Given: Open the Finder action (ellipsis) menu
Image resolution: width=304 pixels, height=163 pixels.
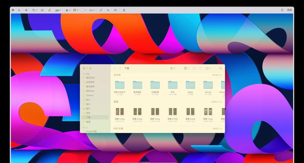Looking at the screenshot, I should [x=208, y=68].
